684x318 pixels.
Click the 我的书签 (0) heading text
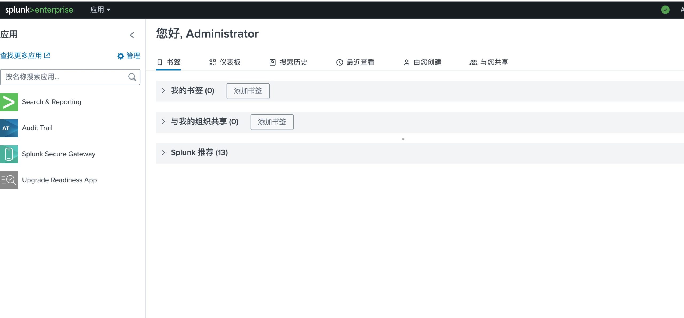(x=193, y=91)
